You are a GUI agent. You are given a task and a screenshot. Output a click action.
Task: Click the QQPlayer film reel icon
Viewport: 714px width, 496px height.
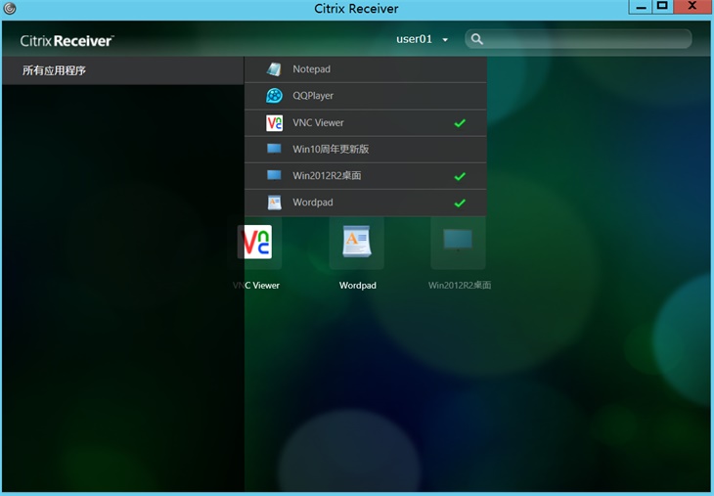click(x=274, y=96)
